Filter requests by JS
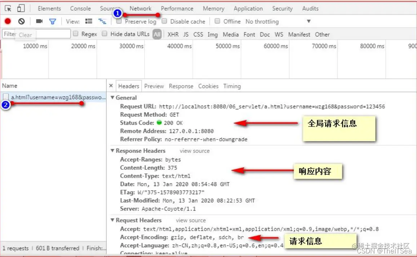The height and width of the screenshot is (257, 417). 186,34
